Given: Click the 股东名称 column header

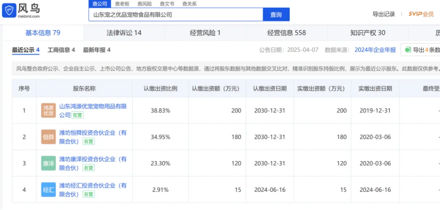Looking at the screenshot, I should pyautogui.click(x=84, y=89).
